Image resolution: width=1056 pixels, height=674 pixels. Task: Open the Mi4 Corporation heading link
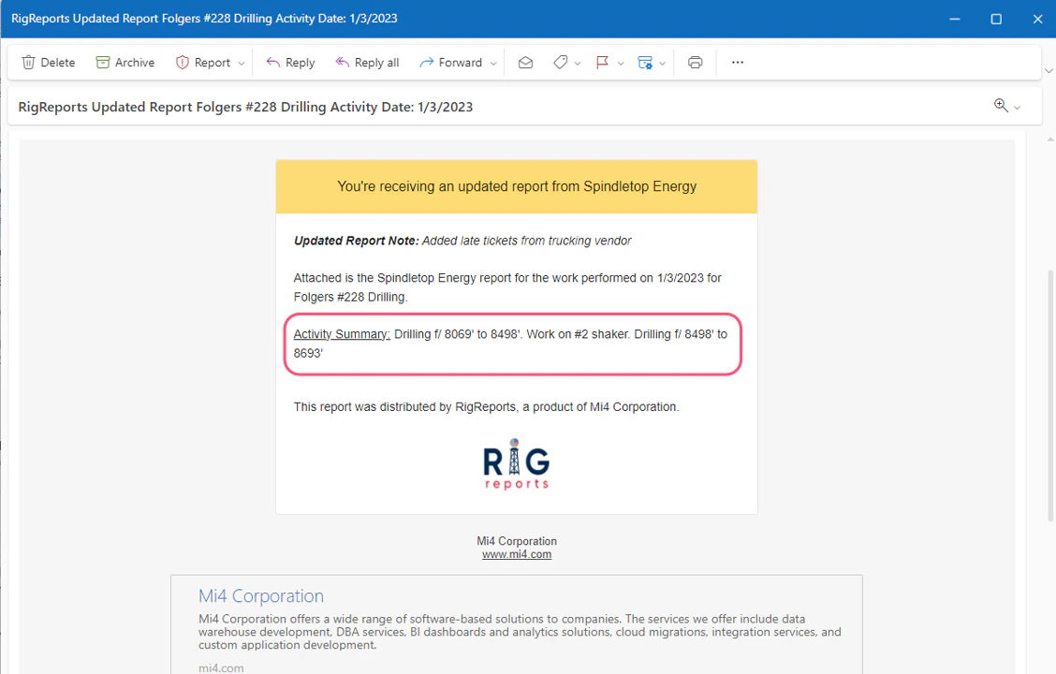pyautogui.click(x=260, y=595)
